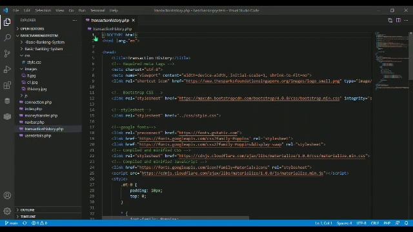Open the Extensions view
Image resolution: width=413 pixels, height=232 pixels.
[x=7, y=85]
